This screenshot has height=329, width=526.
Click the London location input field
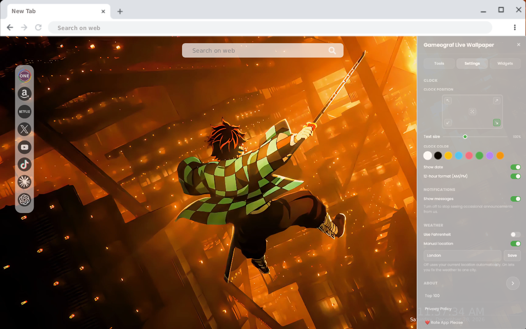[462, 255]
